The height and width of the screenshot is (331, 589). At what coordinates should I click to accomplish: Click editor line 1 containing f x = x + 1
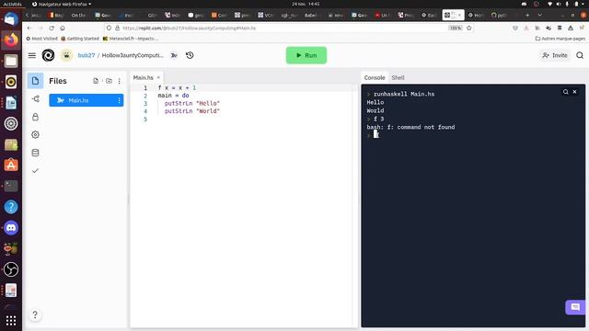click(177, 87)
